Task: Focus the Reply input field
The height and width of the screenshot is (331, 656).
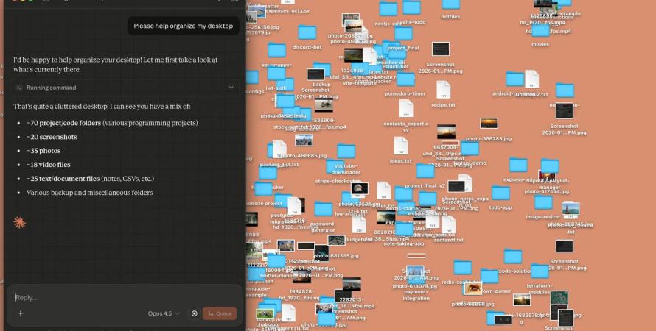Action: 125,298
